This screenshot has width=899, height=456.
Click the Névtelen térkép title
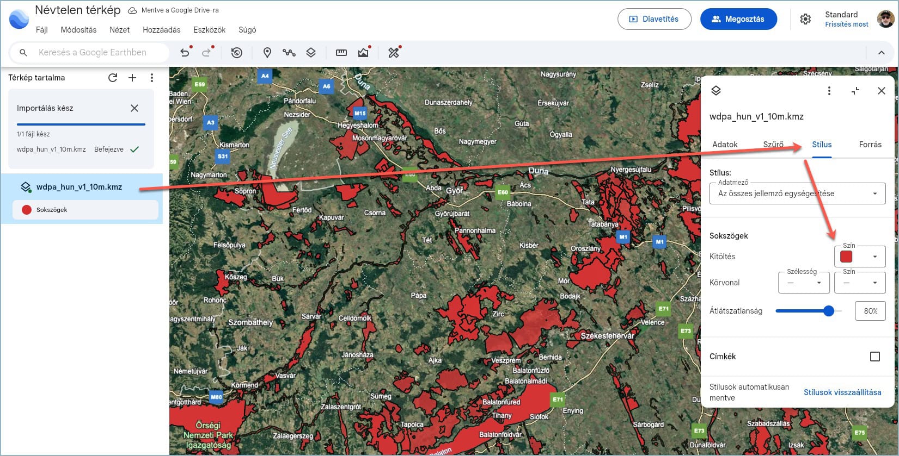point(78,10)
